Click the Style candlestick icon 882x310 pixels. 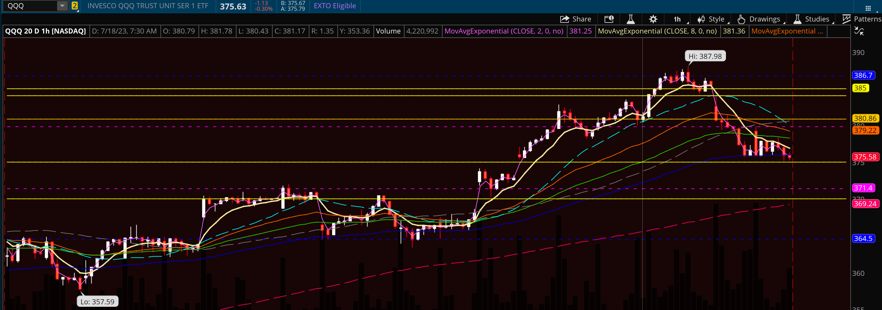coord(701,19)
